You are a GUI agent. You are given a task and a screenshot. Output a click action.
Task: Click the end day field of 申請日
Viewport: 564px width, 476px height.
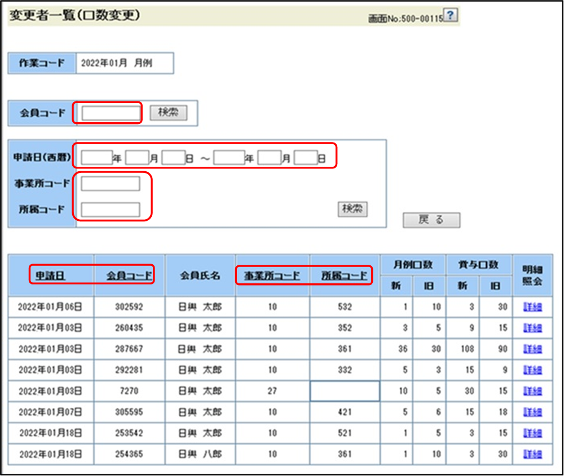coord(306,158)
